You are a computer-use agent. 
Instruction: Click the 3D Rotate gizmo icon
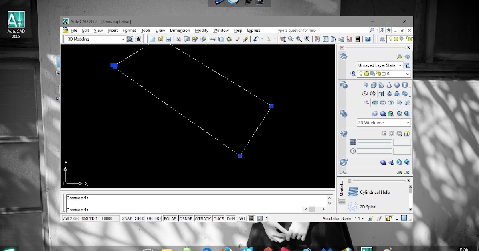[x=372, y=94]
